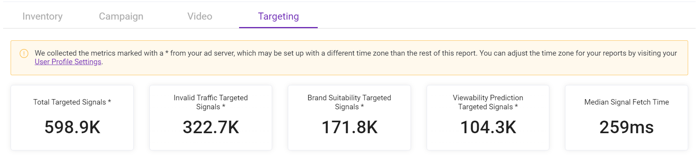Viewport: 696px width, 161px height.
Task: Click the Median Signal Fetch Time title
Action: [x=626, y=102]
